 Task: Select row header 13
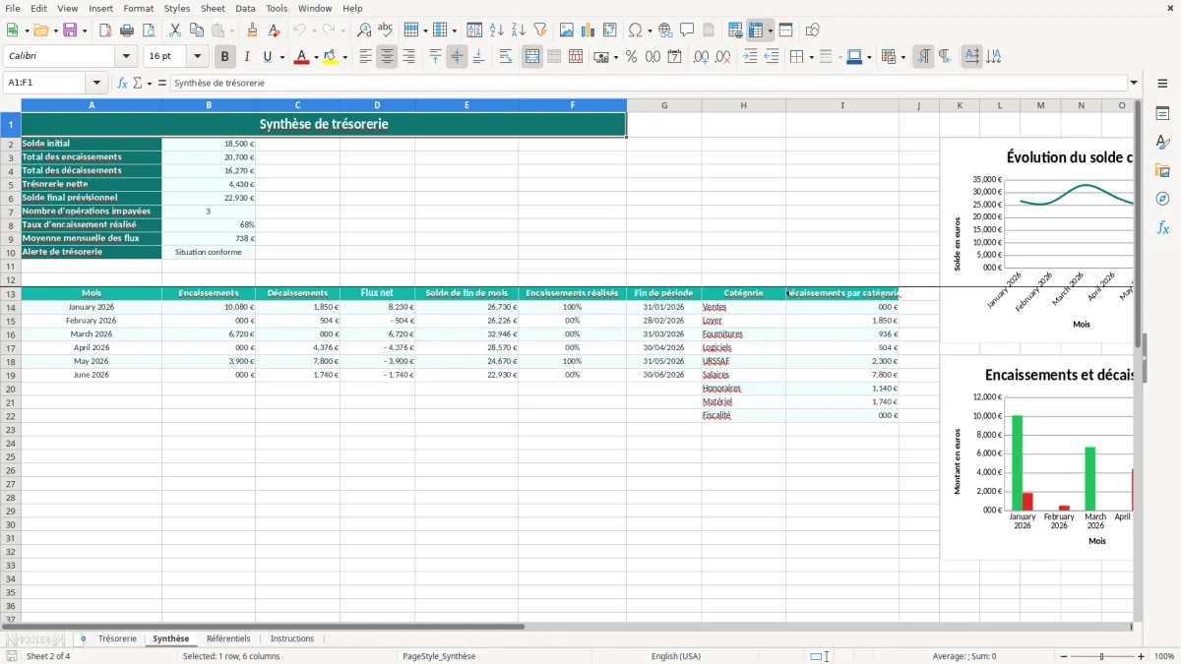point(11,293)
